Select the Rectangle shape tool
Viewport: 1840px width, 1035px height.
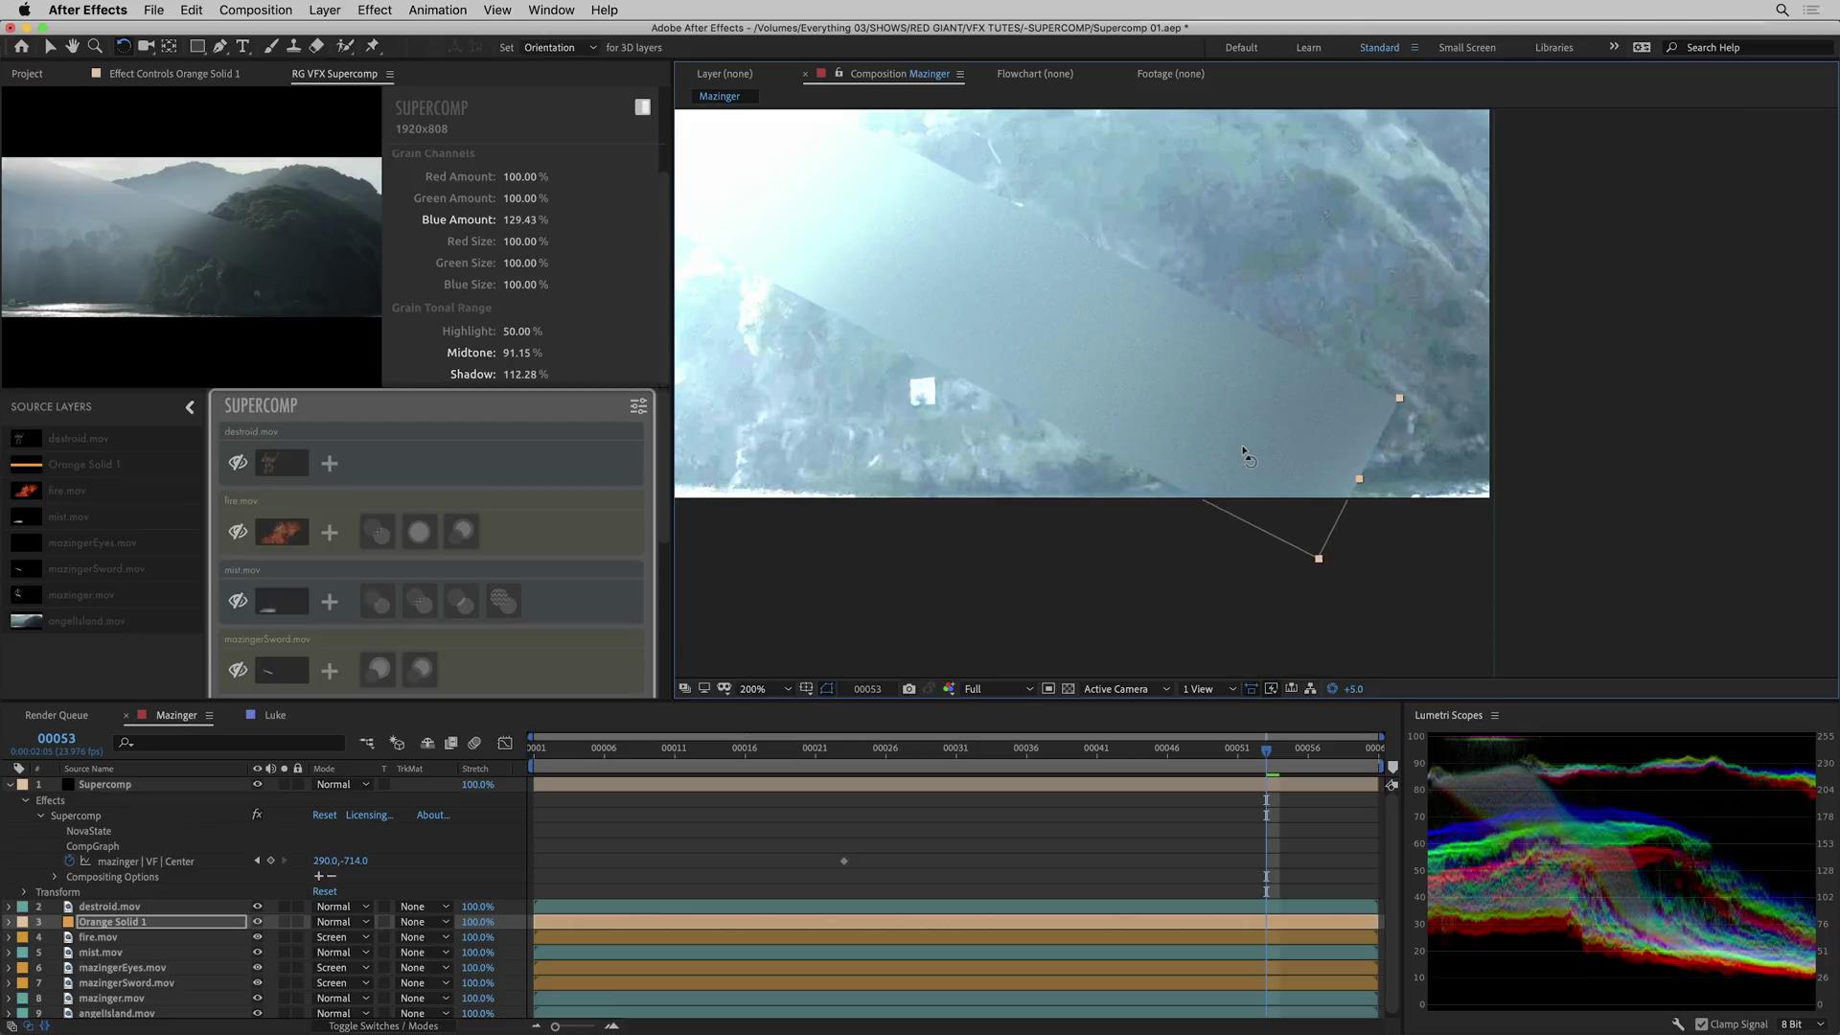pyautogui.click(x=196, y=46)
